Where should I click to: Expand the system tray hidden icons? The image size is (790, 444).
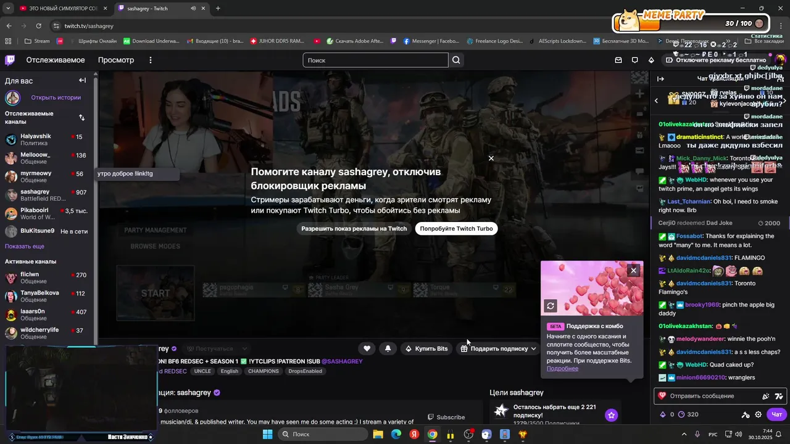[x=684, y=434]
